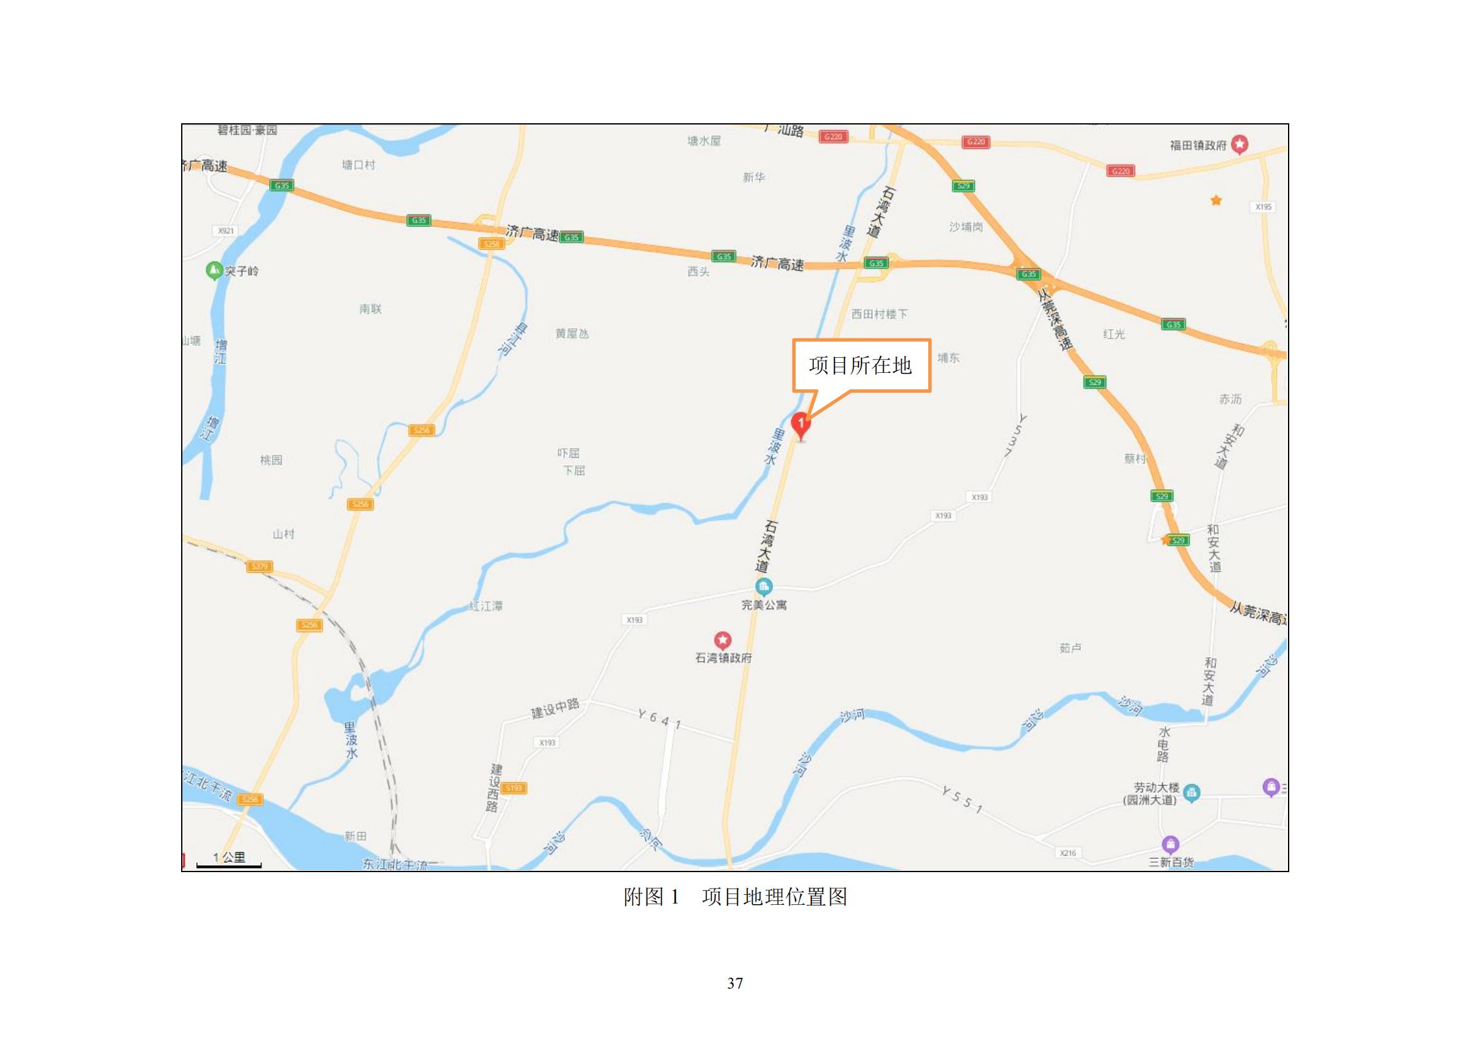The height and width of the screenshot is (1040, 1471).
Task: Click the orange star below 福田镇政府
Action: [1216, 201]
